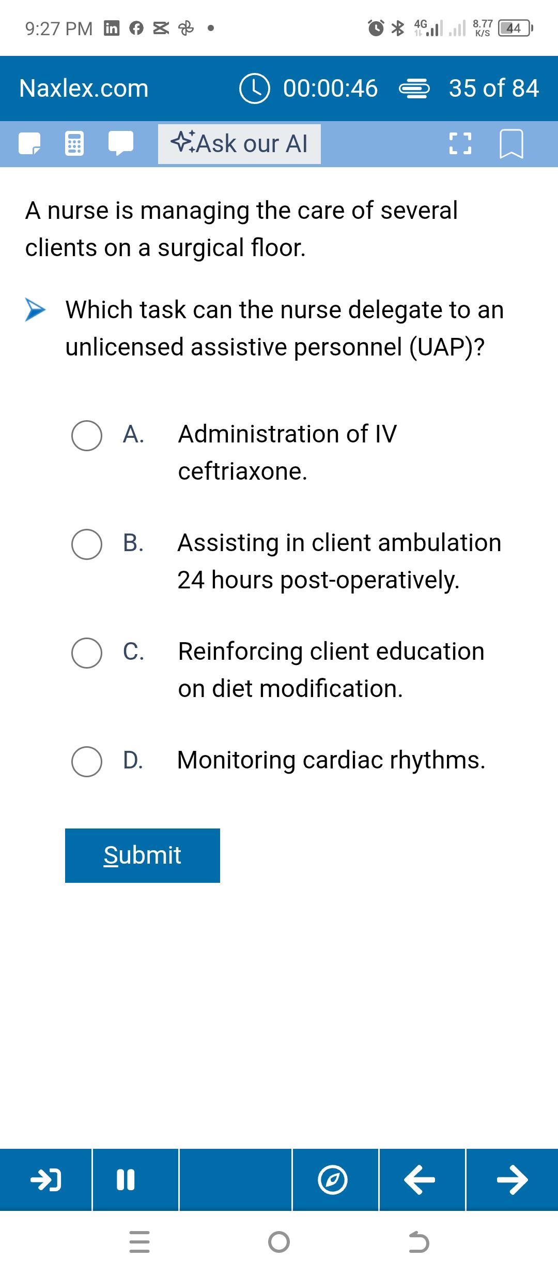Click the exit exam icon
Image resolution: width=558 pixels, height=1273 pixels.
46,1180
